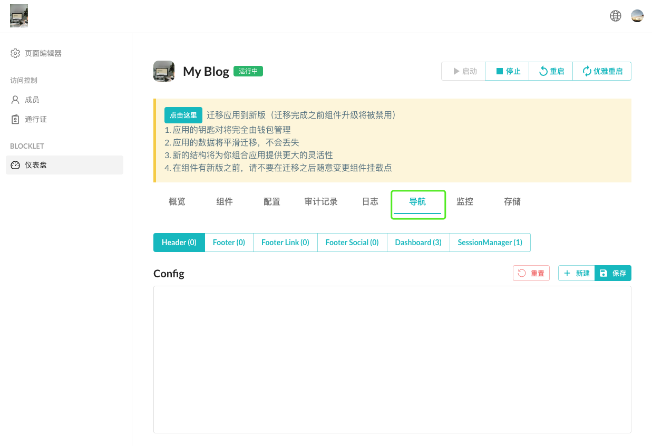This screenshot has width=652, height=446.
Task: Select the Footer Social (0) section
Action: point(352,243)
